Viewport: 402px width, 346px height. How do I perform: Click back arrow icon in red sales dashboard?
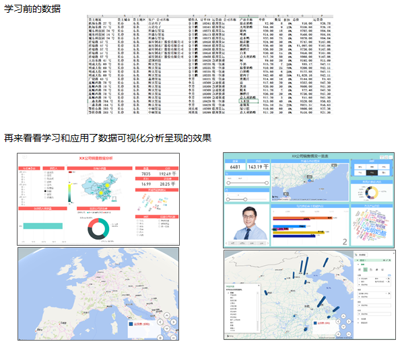(x=25, y=157)
